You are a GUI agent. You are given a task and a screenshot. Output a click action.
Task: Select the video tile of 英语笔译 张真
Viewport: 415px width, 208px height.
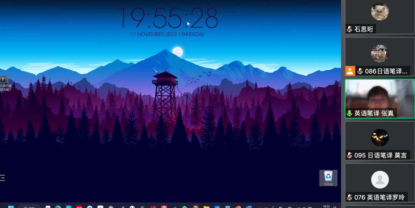click(x=380, y=98)
